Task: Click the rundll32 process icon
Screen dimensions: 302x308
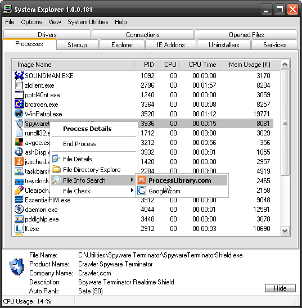Action: [x=19, y=133]
